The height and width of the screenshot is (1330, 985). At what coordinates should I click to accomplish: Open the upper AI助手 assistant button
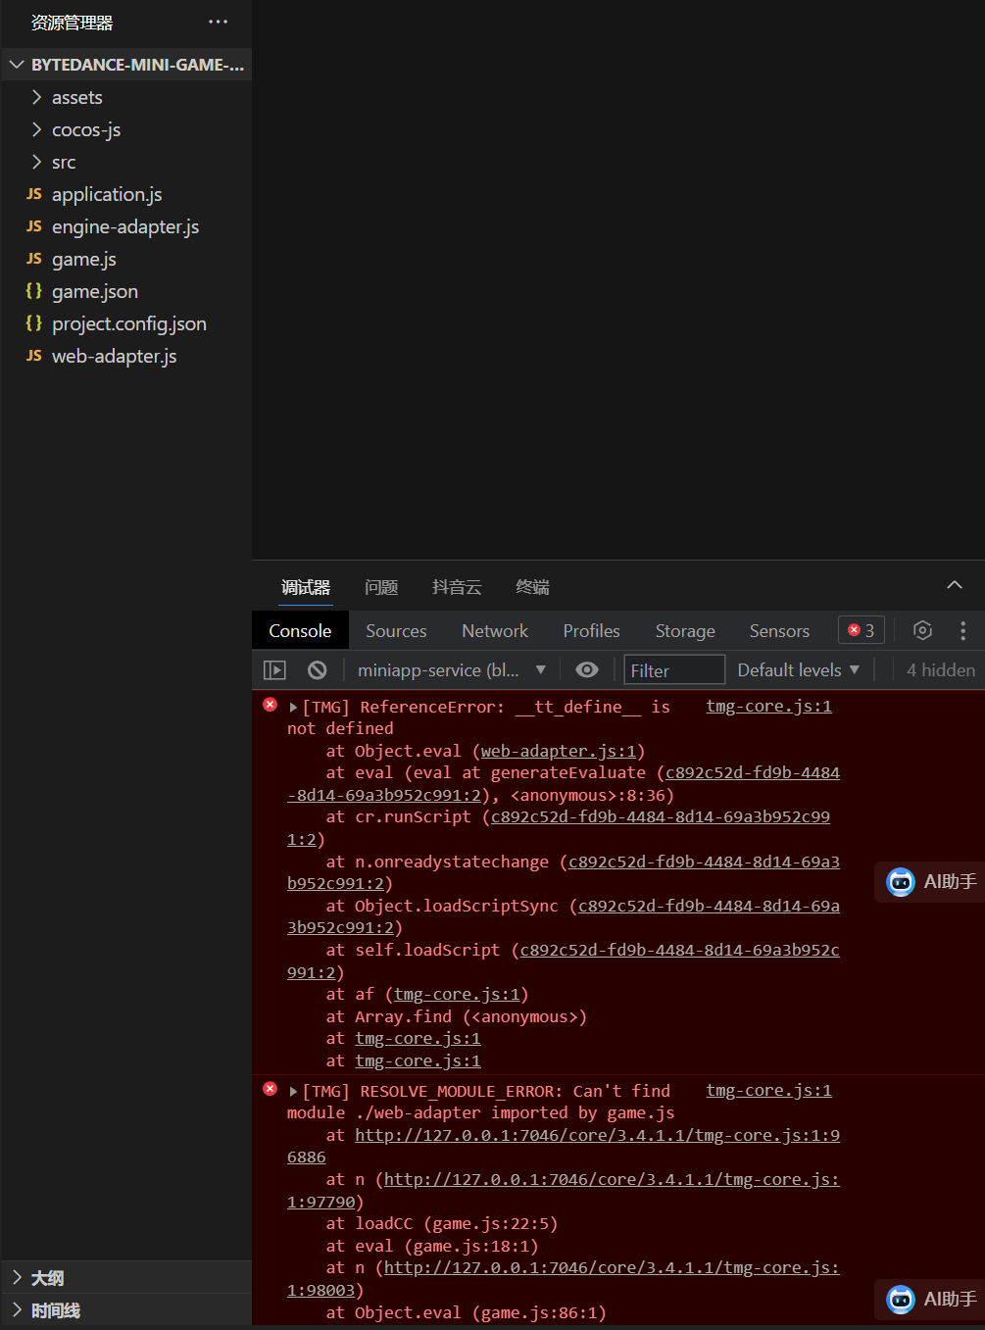coord(930,881)
